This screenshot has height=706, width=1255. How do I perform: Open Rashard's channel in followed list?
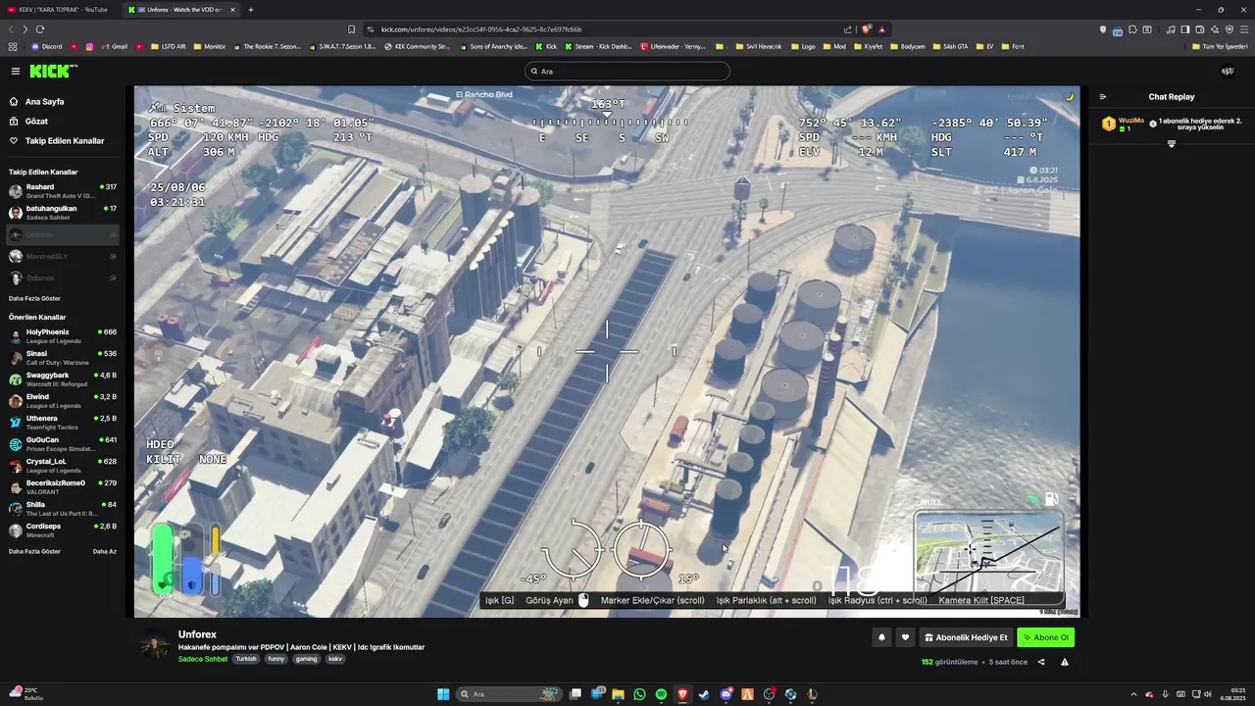pos(63,191)
